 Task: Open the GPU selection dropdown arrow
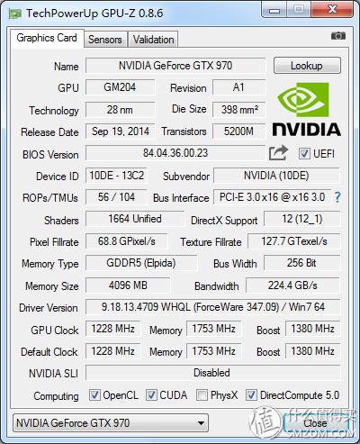coord(201,423)
